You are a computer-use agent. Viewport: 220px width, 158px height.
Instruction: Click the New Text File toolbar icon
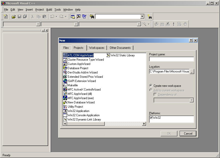(6, 17)
